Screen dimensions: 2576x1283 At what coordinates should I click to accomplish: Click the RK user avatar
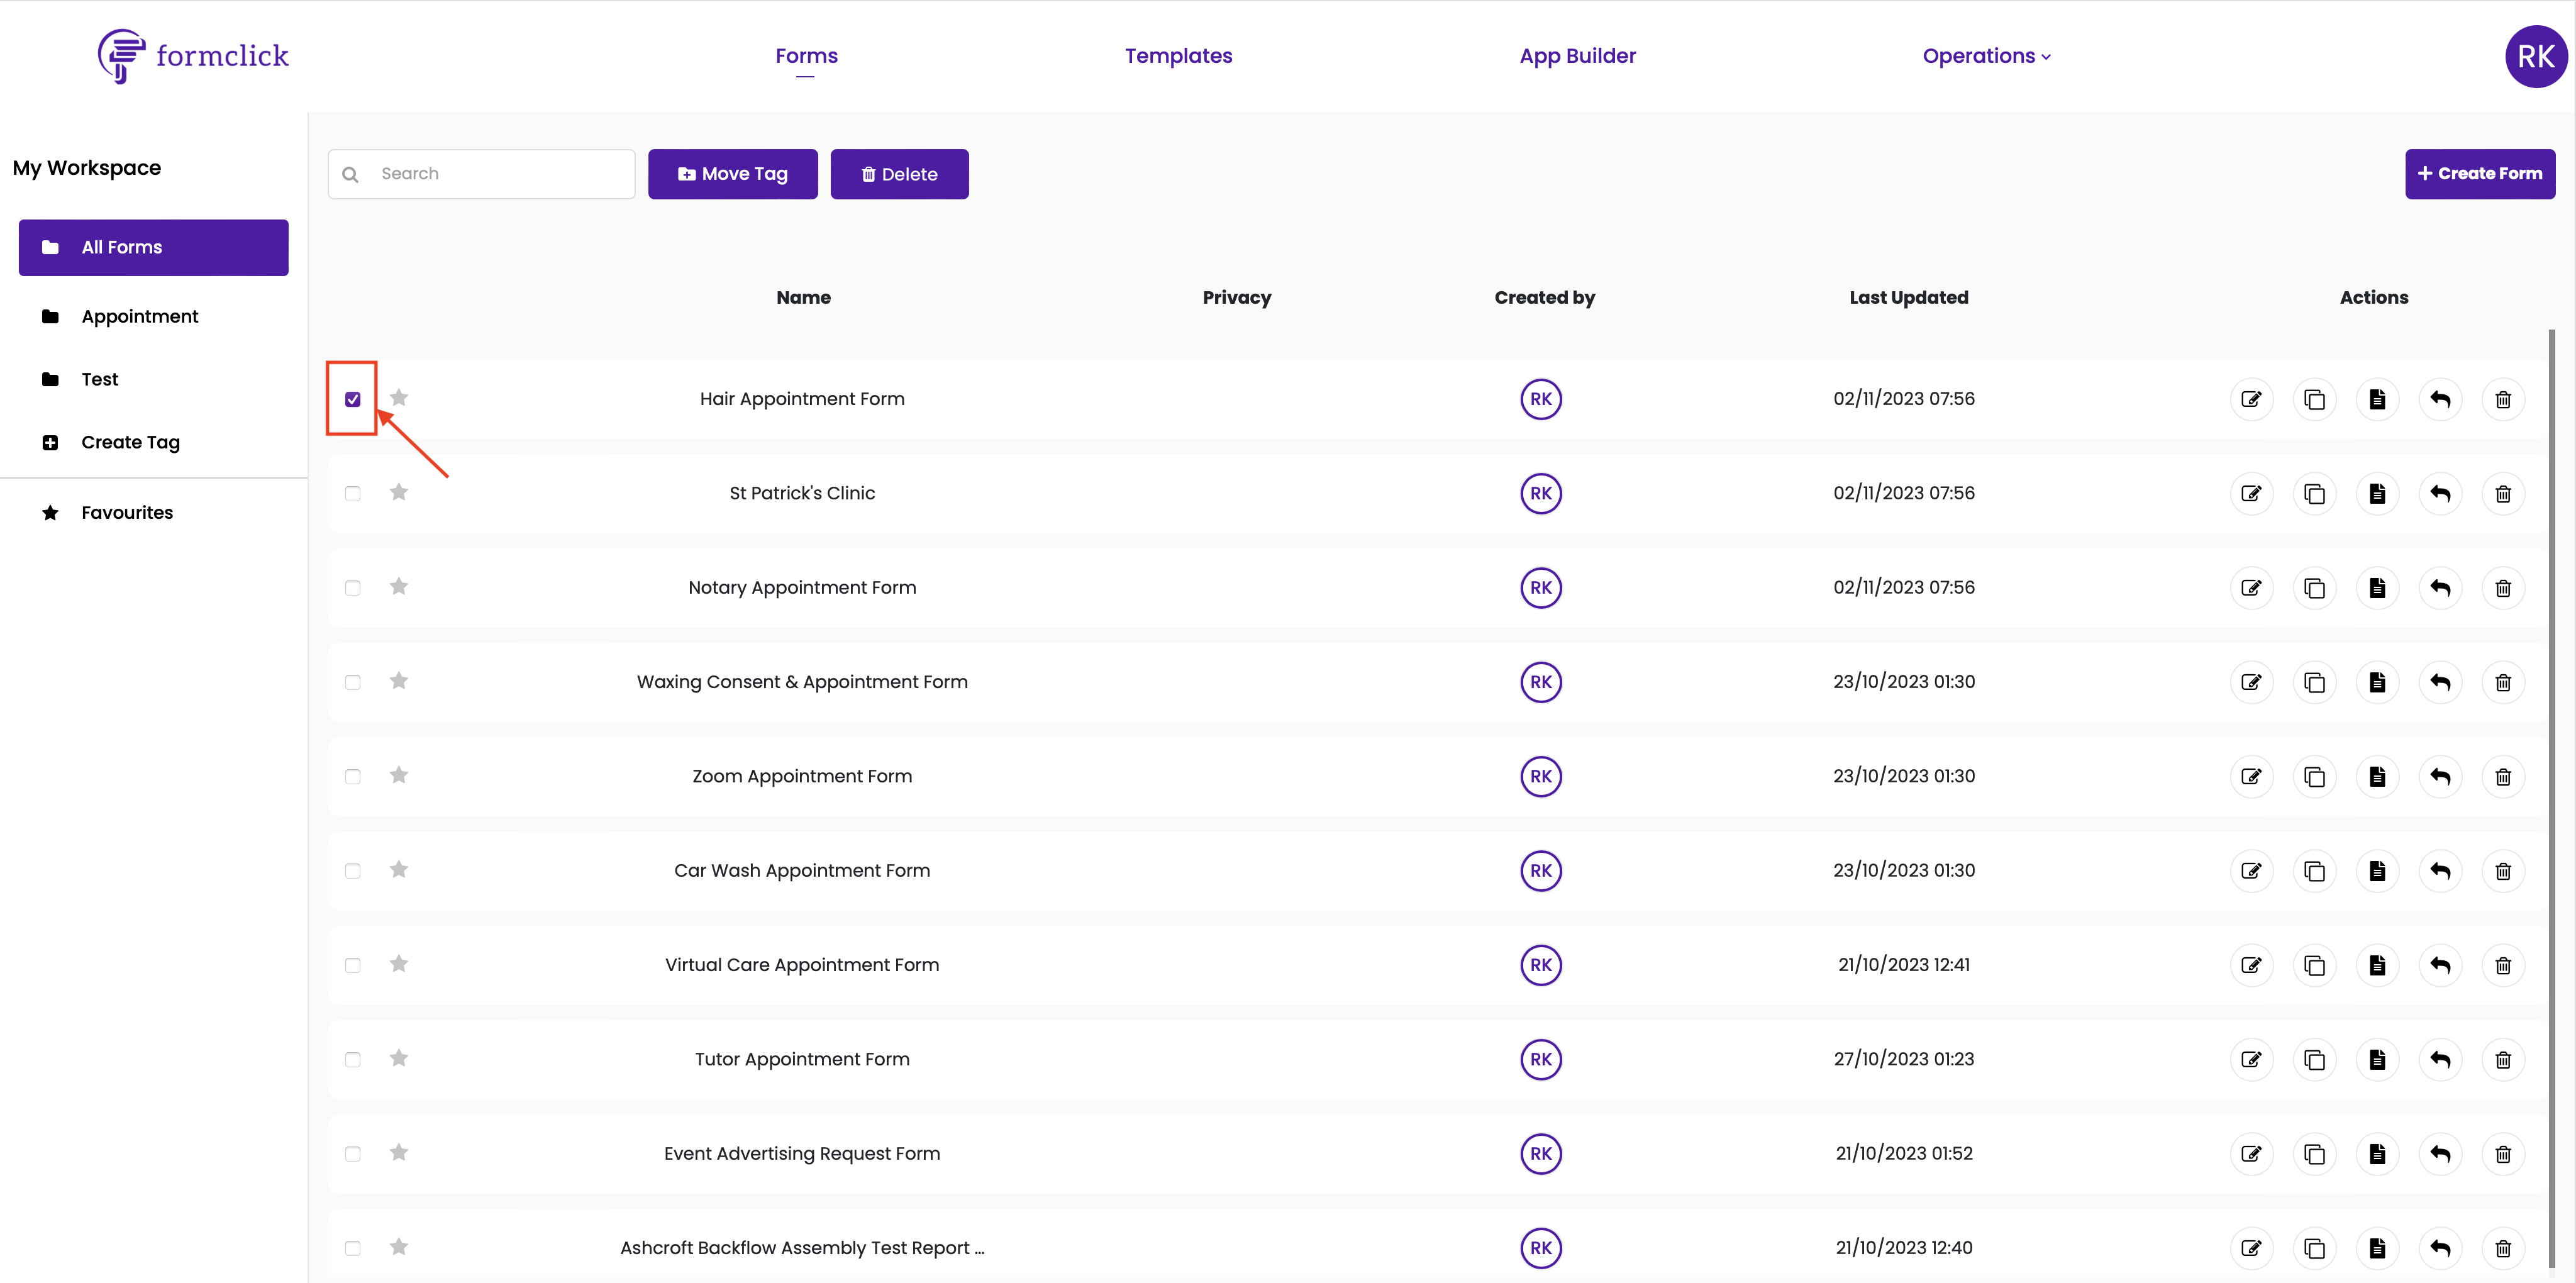click(2535, 56)
